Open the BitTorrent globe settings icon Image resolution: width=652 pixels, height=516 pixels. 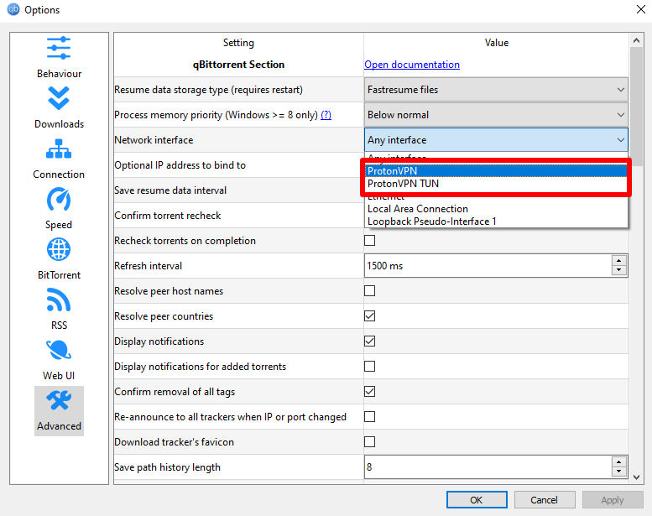(x=59, y=249)
